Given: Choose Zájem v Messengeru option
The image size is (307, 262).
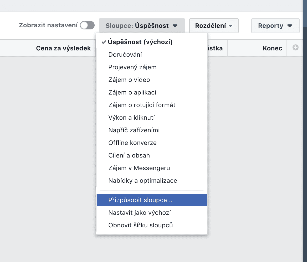Looking at the screenshot, I should click(139, 168).
